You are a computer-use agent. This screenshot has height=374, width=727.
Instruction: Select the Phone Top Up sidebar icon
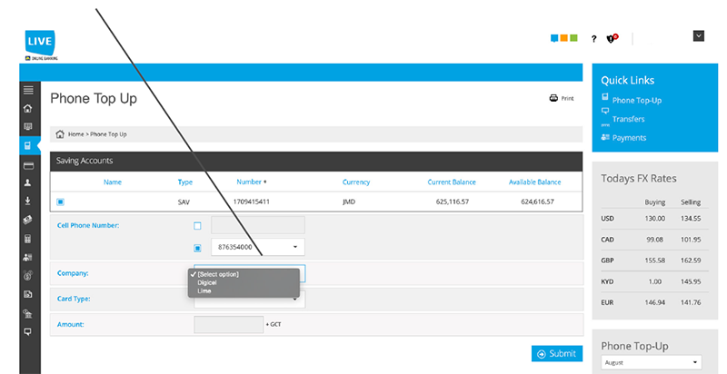[28, 145]
